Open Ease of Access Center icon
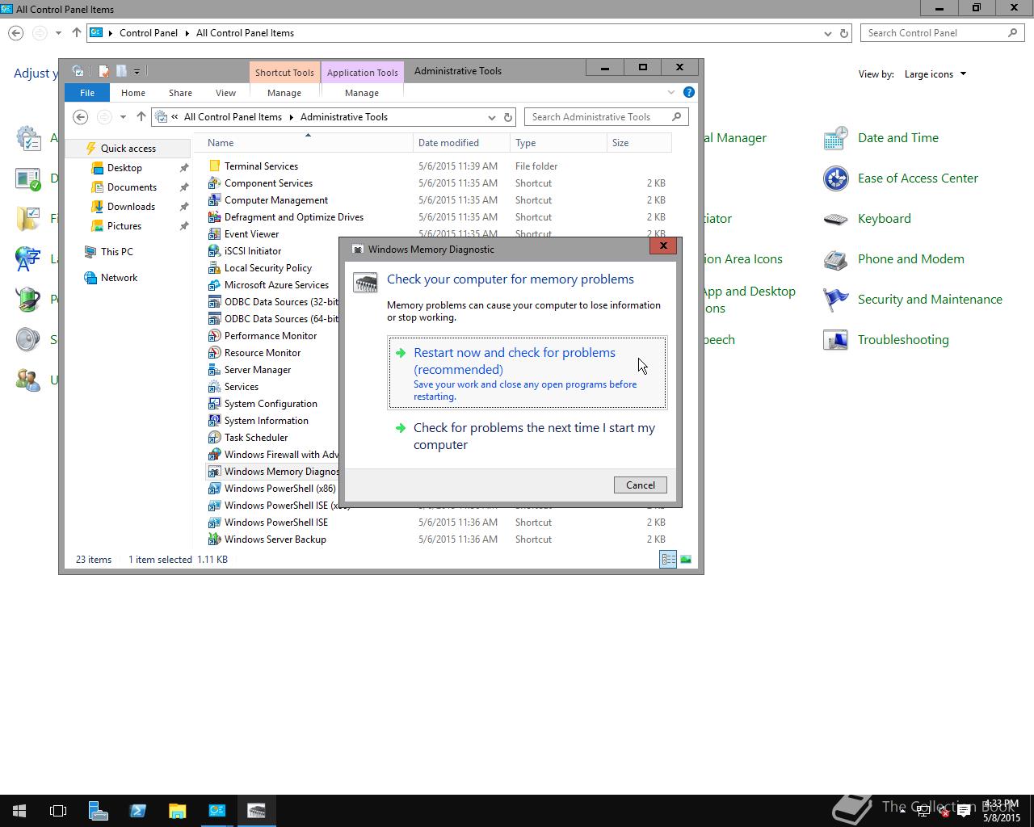 pyautogui.click(x=835, y=178)
